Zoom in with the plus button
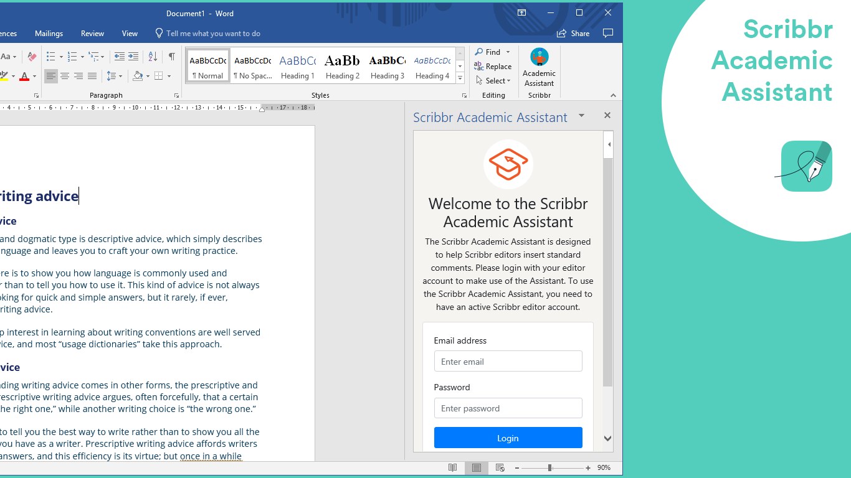The image size is (851, 478). (588, 467)
